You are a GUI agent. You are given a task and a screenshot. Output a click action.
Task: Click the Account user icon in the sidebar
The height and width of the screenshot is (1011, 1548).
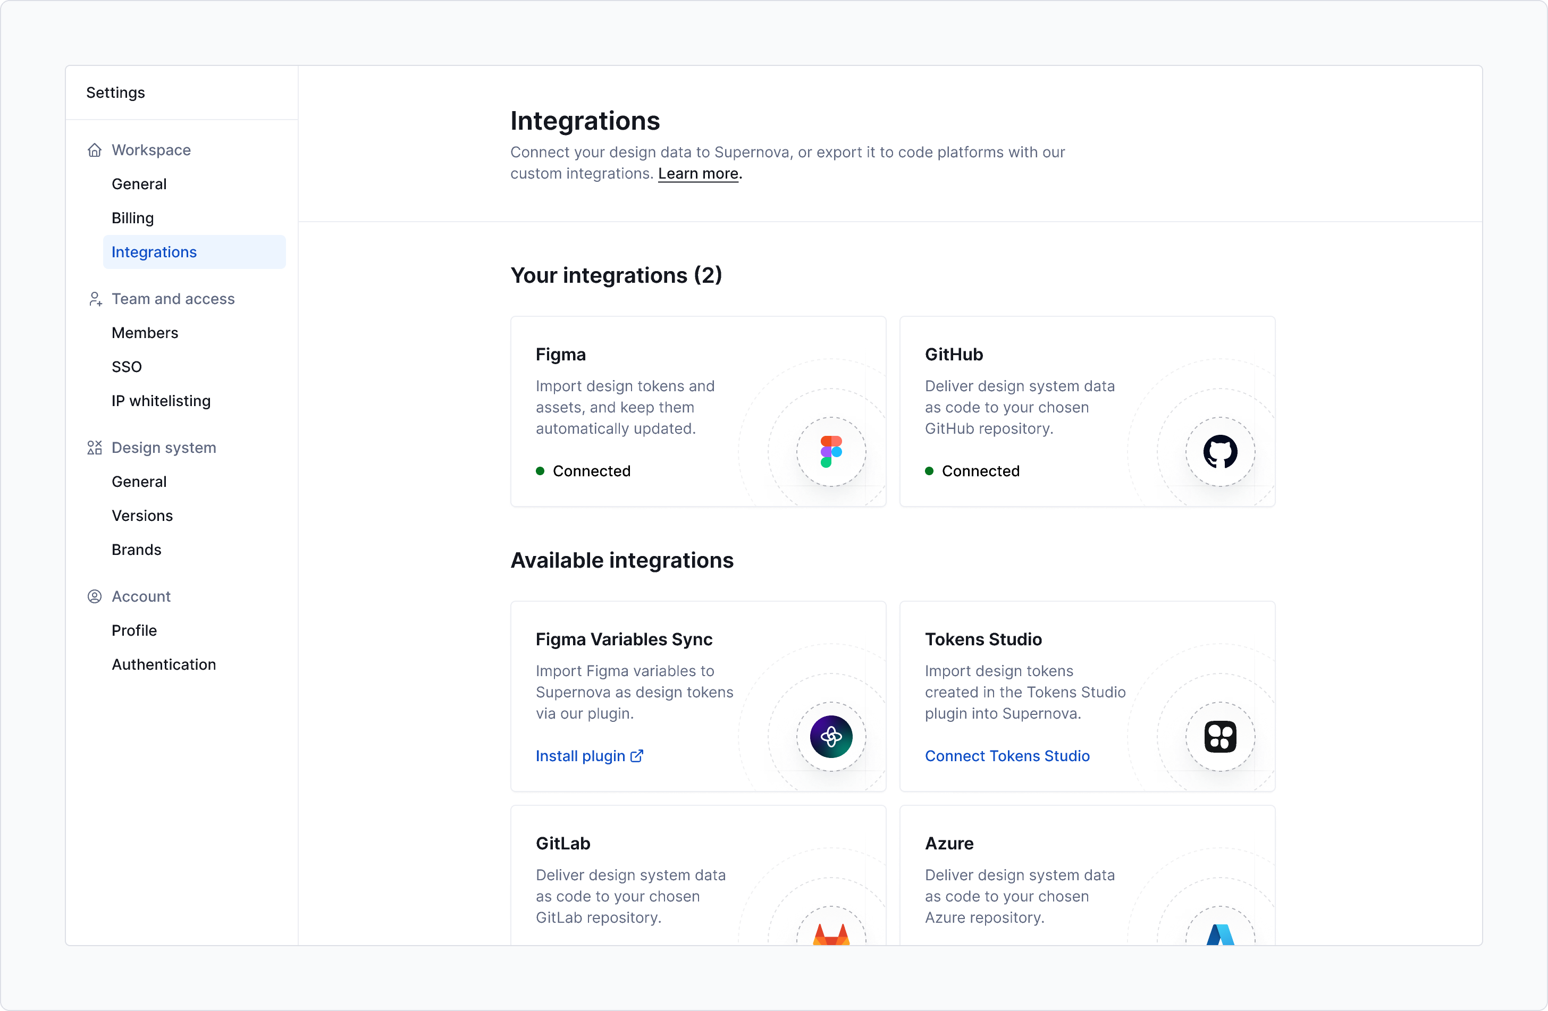pyautogui.click(x=94, y=596)
